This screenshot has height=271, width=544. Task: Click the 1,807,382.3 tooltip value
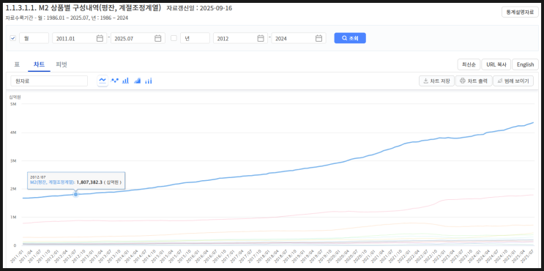[x=89, y=182]
